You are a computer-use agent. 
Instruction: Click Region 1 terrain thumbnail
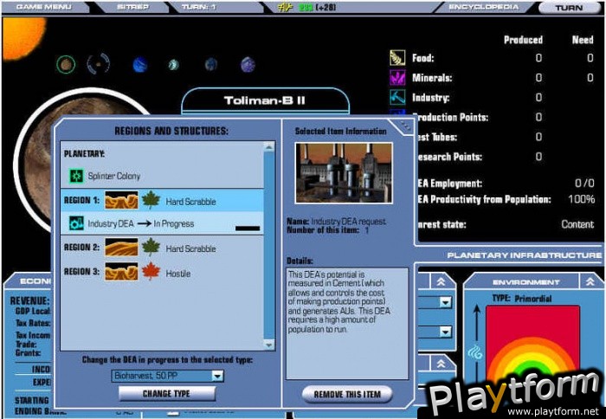tap(121, 200)
